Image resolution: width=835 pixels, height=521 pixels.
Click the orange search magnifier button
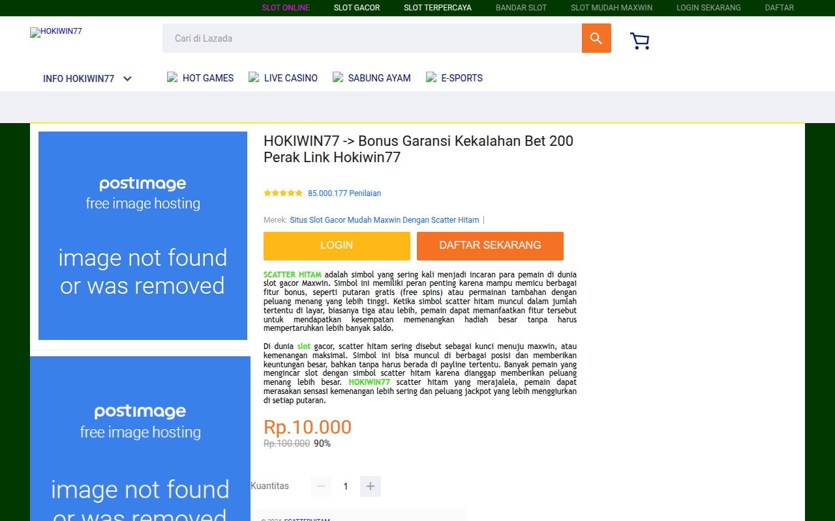(x=596, y=38)
